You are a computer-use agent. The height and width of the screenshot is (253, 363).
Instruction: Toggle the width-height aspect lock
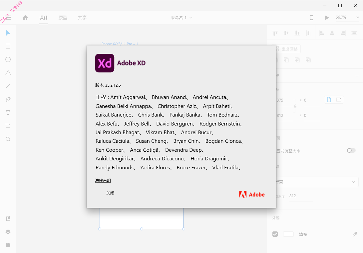pyautogui.click(x=295, y=106)
